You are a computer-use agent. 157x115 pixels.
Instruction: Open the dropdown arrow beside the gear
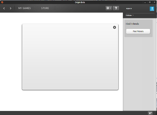110,8
